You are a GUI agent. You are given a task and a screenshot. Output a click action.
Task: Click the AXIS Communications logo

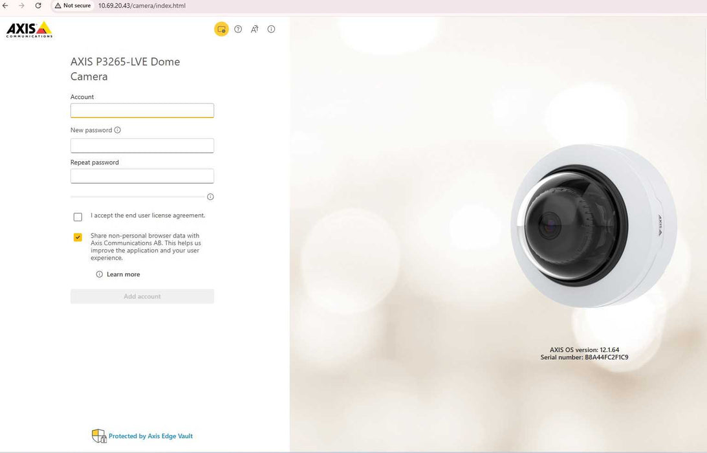tap(29, 29)
